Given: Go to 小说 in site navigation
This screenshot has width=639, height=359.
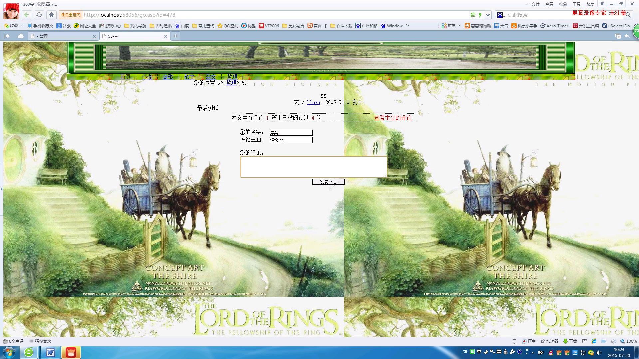Looking at the screenshot, I should (x=147, y=77).
